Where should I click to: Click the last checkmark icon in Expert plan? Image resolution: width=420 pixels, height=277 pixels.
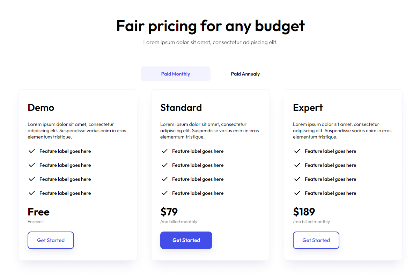pyautogui.click(x=297, y=193)
